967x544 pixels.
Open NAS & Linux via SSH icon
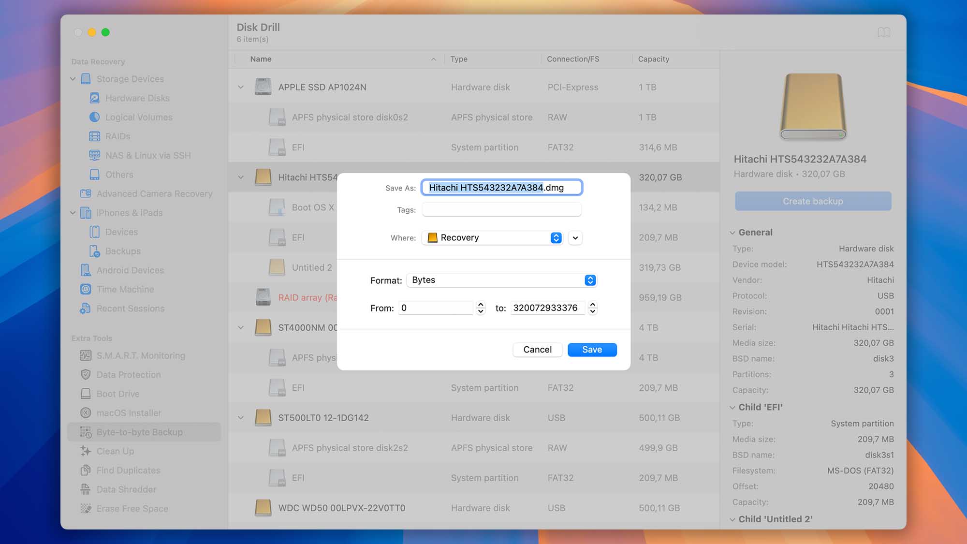pyautogui.click(x=95, y=155)
